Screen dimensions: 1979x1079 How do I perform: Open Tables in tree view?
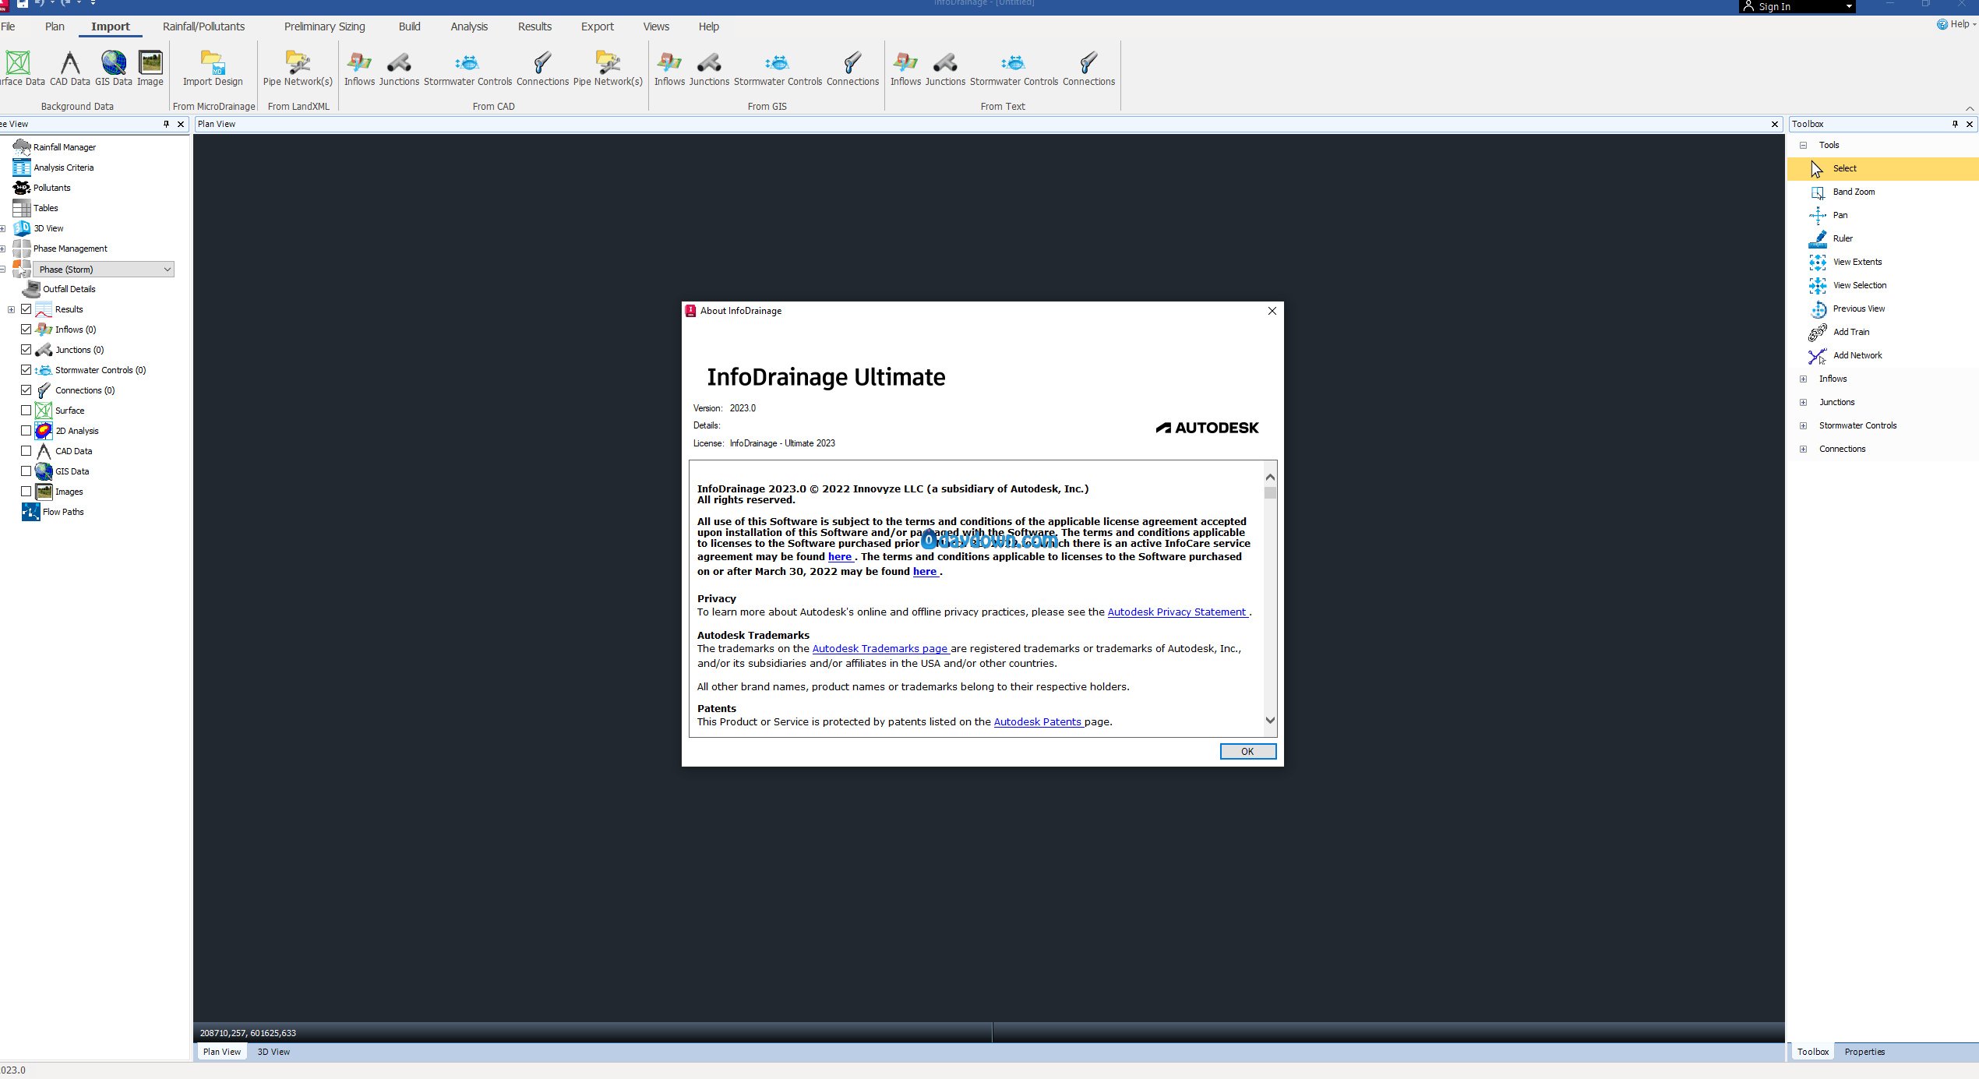[36, 208]
